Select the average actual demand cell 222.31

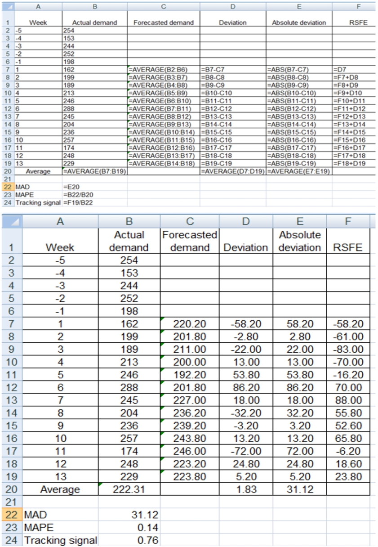click(x=129, y=489)
